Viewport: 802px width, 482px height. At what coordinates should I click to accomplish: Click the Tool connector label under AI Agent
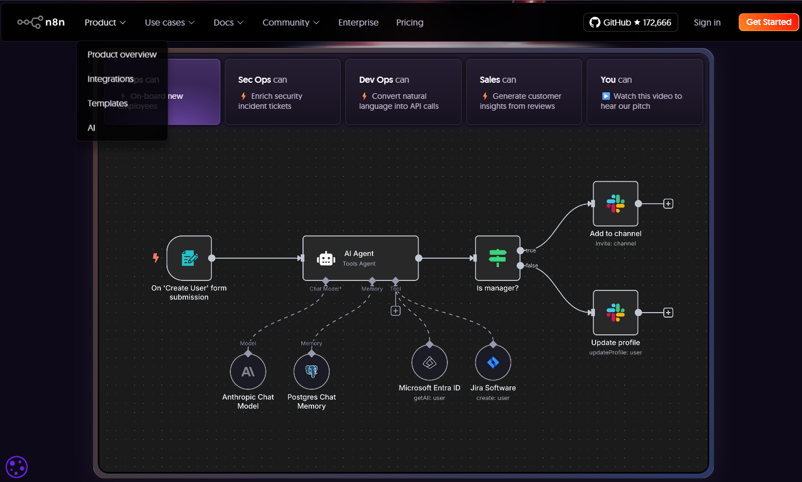pos(396,289)
